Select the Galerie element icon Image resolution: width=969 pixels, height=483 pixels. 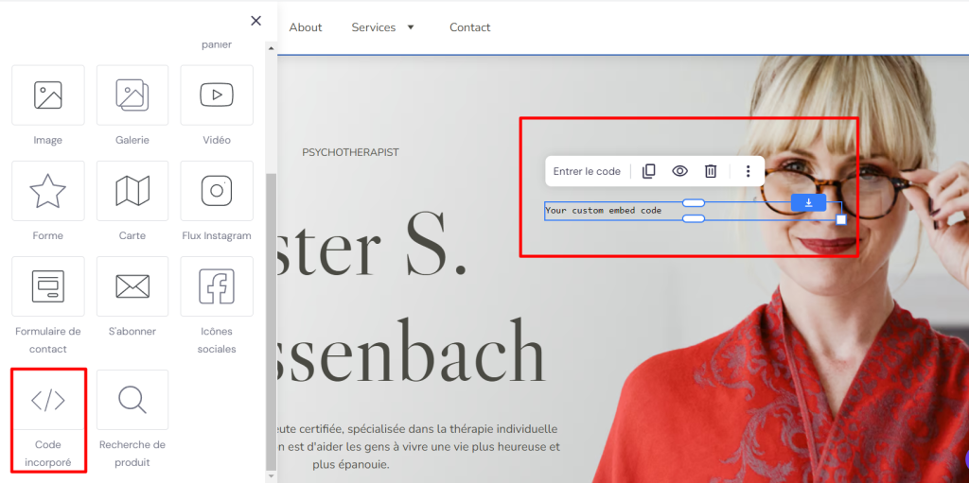pos(132,95)
